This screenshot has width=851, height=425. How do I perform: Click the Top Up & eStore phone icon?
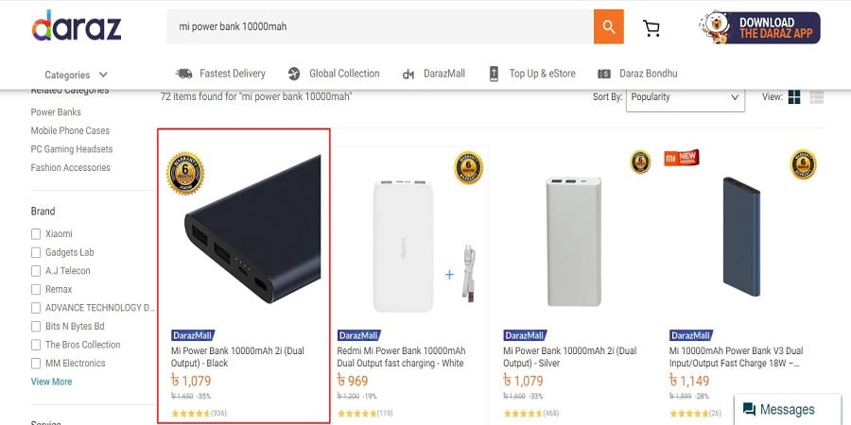[494, 74]
